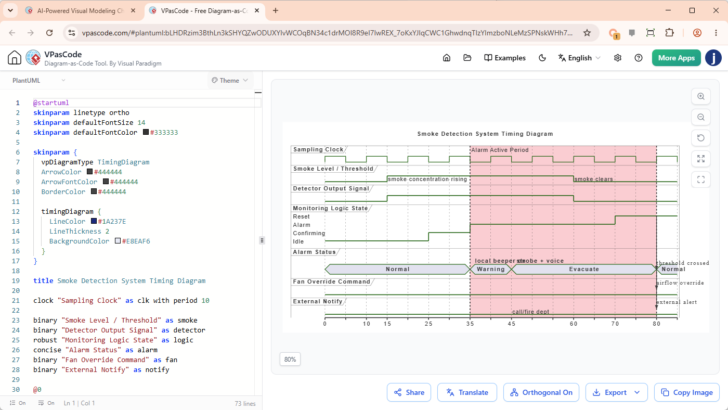The width and height of the screenshot is (728, 410).
Task: Click line 19 title code line
Action: [x=119, y=281]
